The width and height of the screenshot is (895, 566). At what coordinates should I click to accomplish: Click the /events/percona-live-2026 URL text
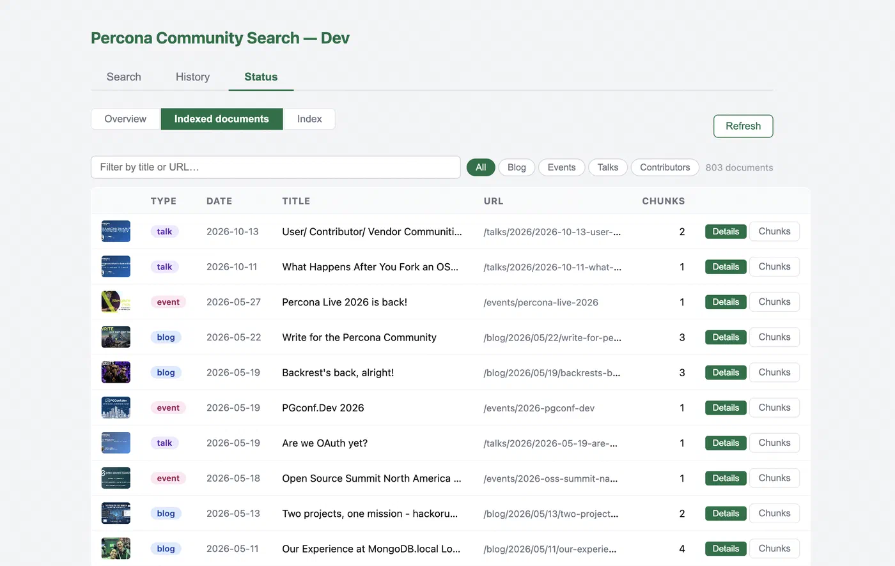point(541,302)
